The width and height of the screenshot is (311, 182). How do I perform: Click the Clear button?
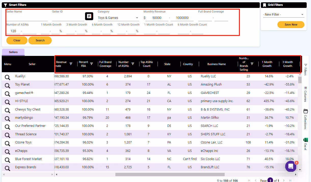click(x=17, y=40)
